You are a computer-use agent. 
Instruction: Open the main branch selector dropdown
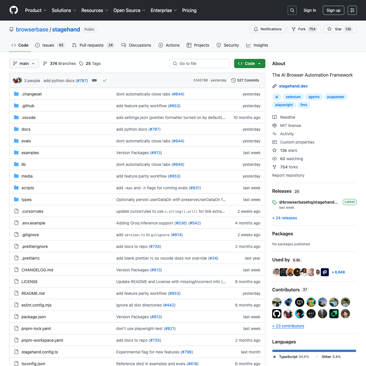point(24,63)
